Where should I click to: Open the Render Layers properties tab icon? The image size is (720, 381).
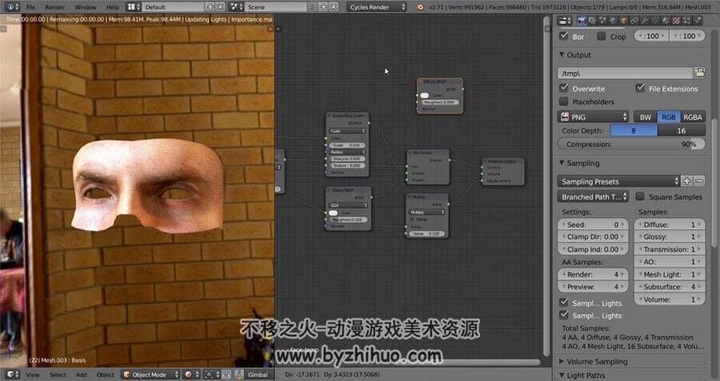coord(592,21)
